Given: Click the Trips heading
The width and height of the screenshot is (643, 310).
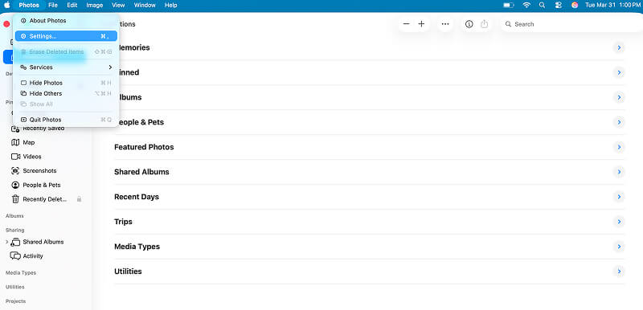Looking at the screenshot, I should tap(123, 222).
